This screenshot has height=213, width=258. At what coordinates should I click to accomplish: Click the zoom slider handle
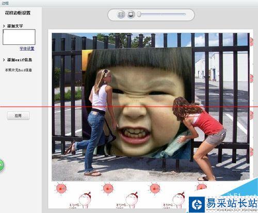point(139,14)
